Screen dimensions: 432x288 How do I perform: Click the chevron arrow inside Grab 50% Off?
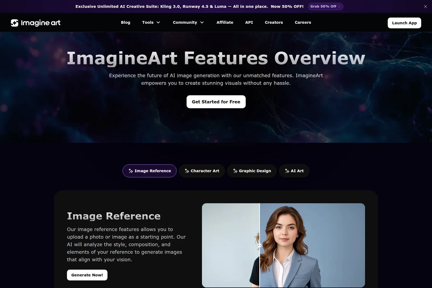(339, 6)
